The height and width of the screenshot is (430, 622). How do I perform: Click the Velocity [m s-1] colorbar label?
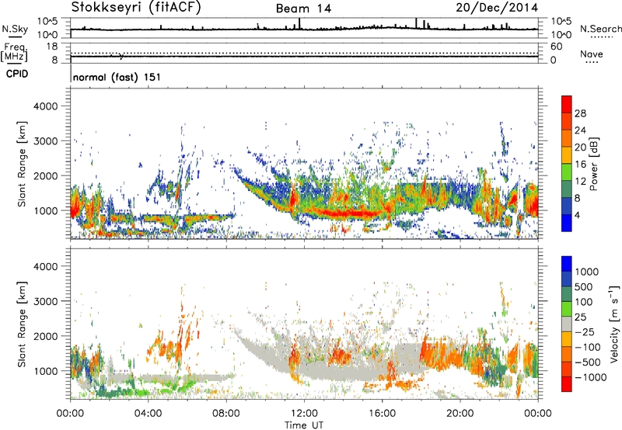click(614, 324)
